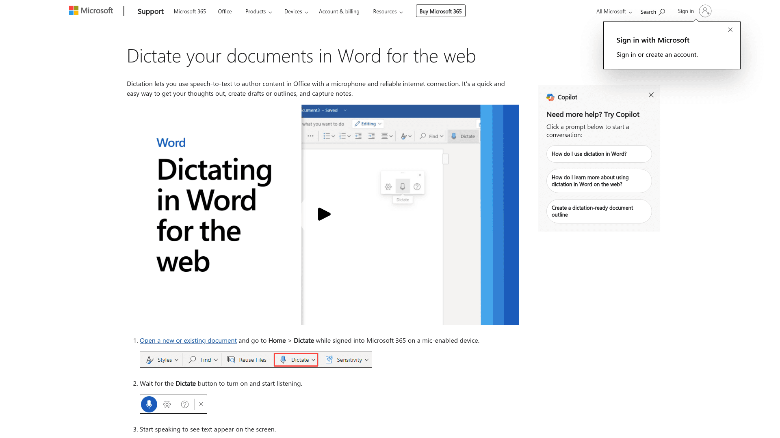This screenshot has height=438, width=780.
Task: Click the Editing mode dropdown in video
Action: [368, 124]
